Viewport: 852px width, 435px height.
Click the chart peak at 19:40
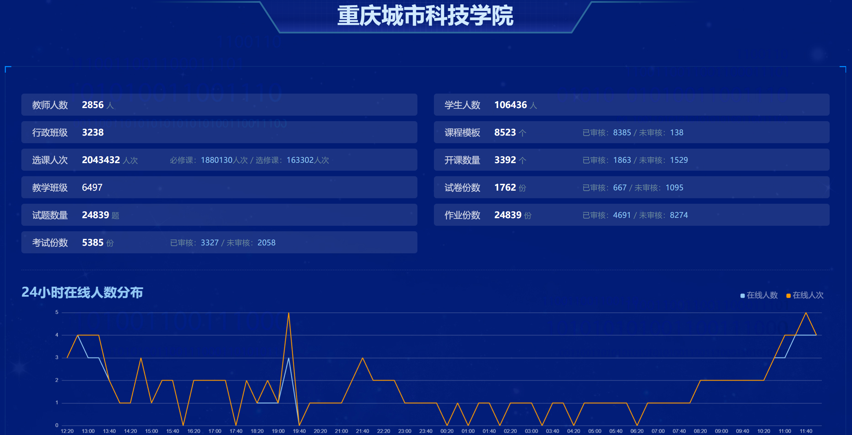(289, 312)
